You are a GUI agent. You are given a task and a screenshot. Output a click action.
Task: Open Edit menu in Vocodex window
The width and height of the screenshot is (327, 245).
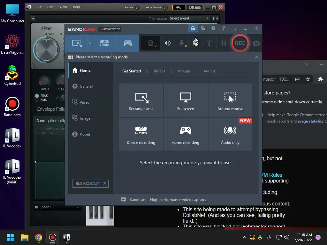click(50, 7)
